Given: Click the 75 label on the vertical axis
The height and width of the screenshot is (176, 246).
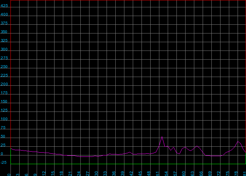Looking at the screenshot, I should (x=3, y=128).
